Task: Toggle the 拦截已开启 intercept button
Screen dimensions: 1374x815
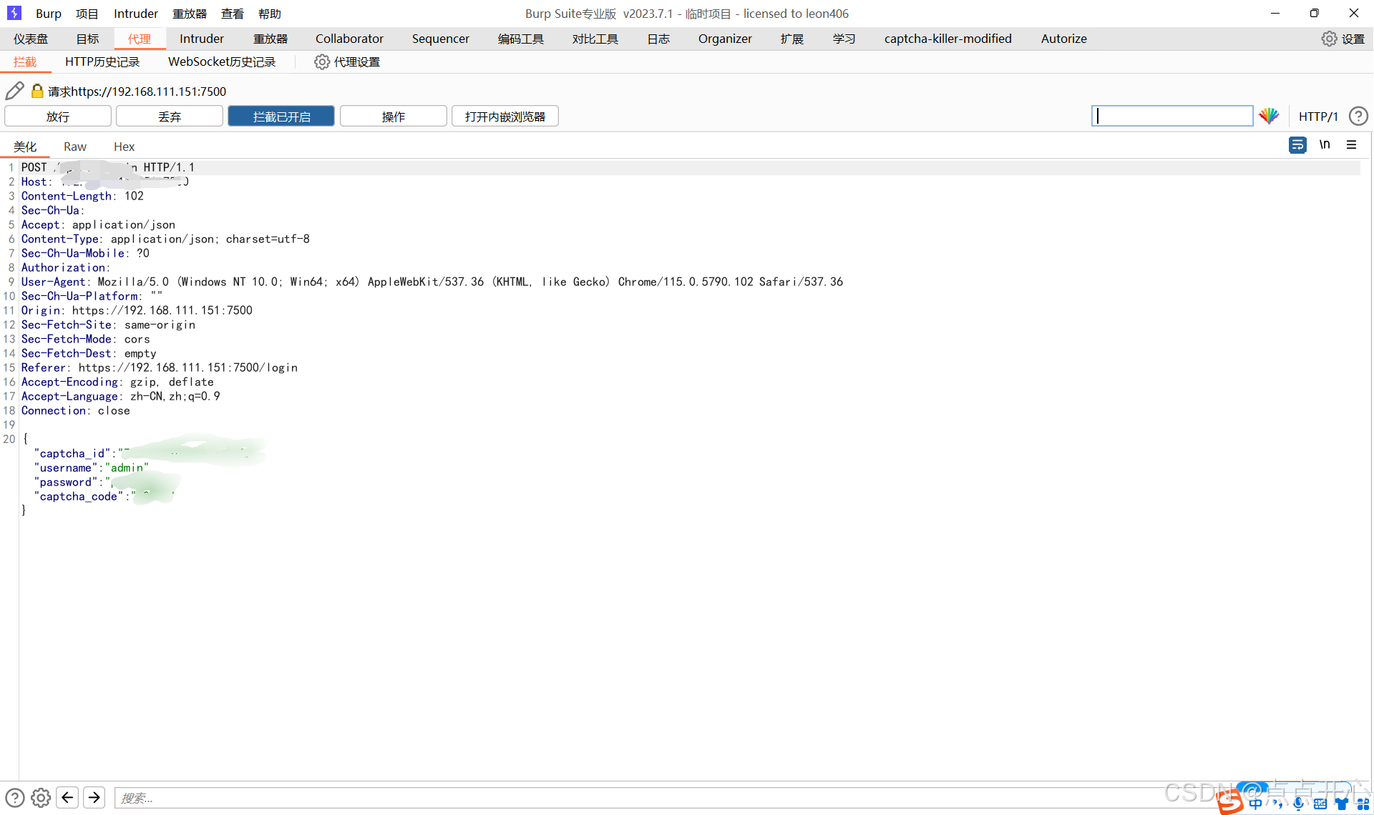Action: (281, 117)
